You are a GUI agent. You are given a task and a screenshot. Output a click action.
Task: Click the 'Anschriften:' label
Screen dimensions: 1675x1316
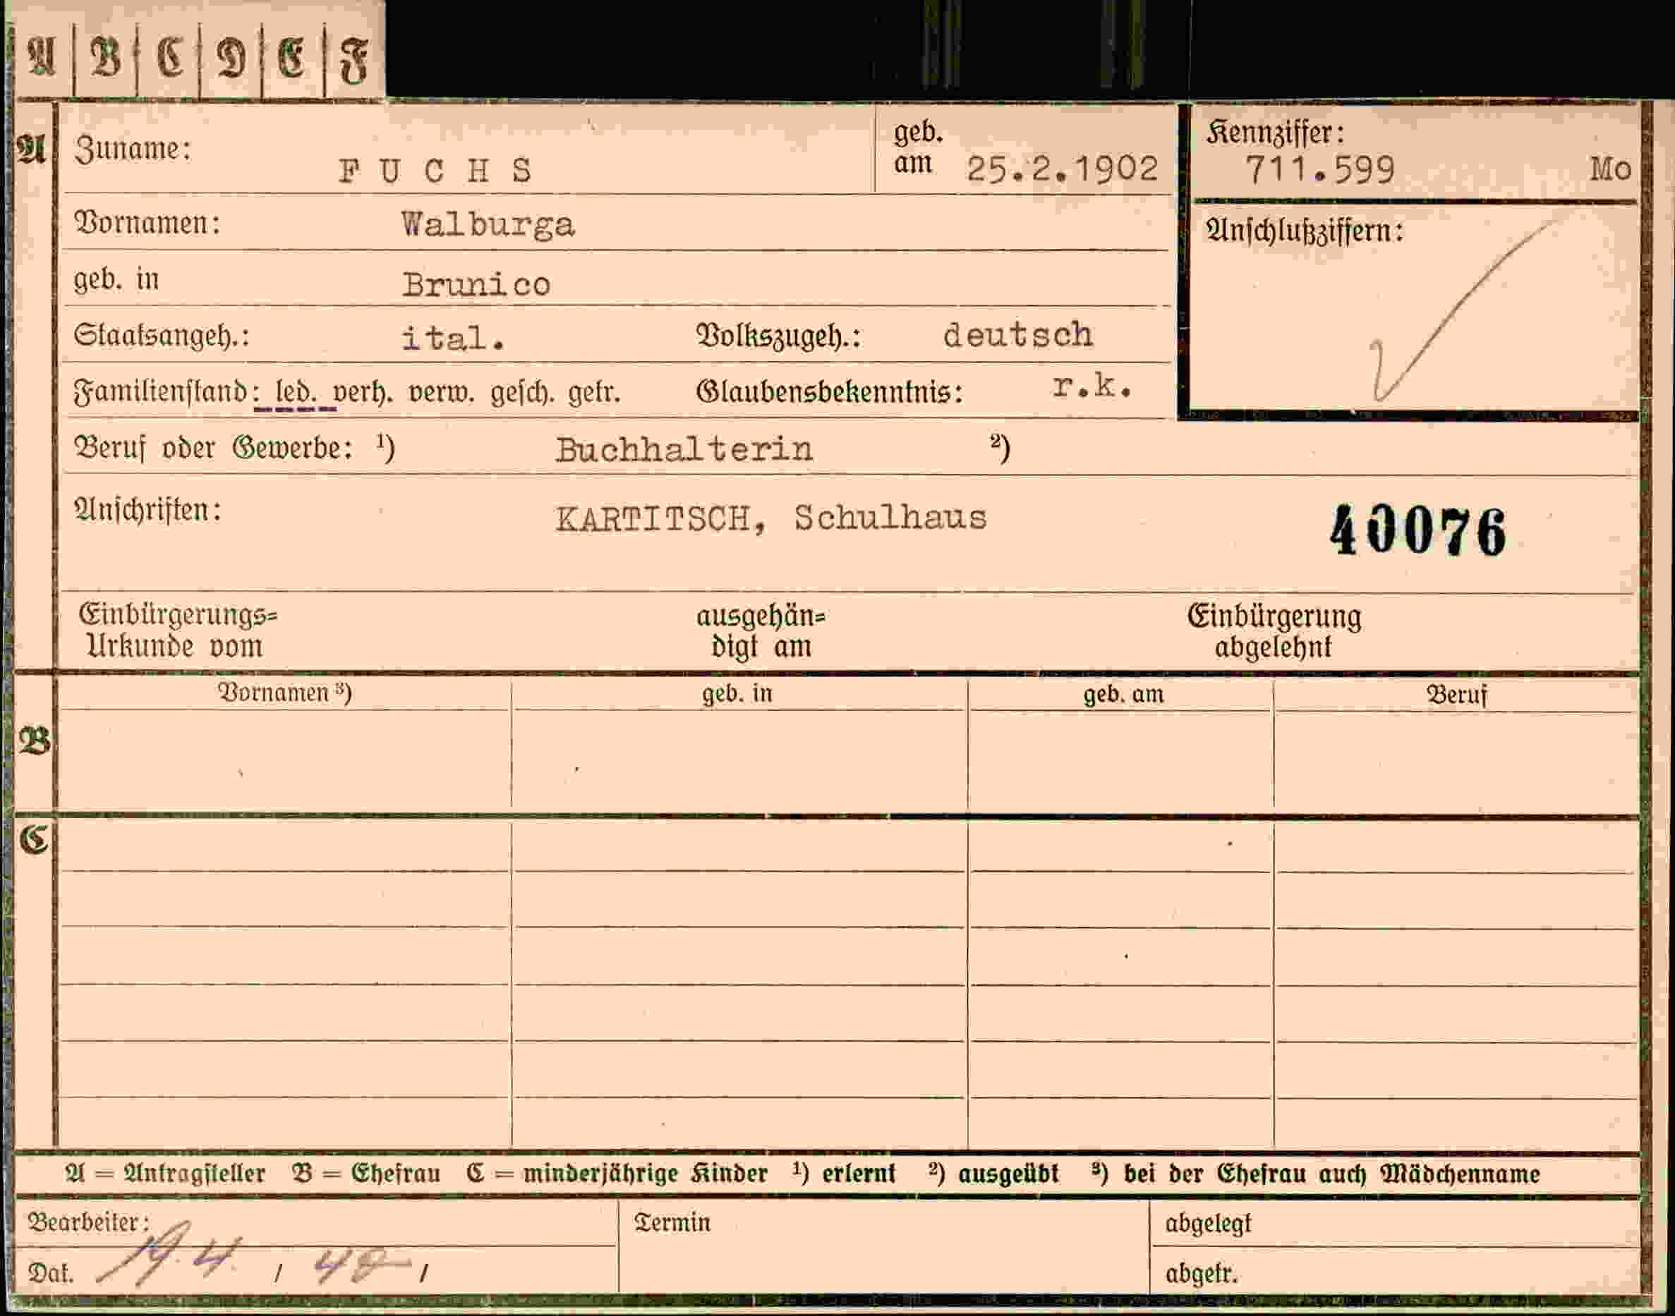147,509
